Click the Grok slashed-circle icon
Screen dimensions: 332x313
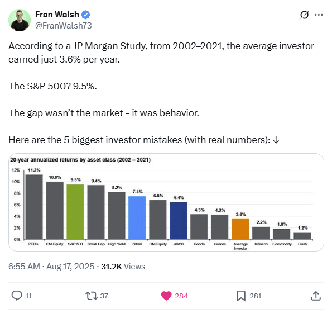[x=304, y=15]
